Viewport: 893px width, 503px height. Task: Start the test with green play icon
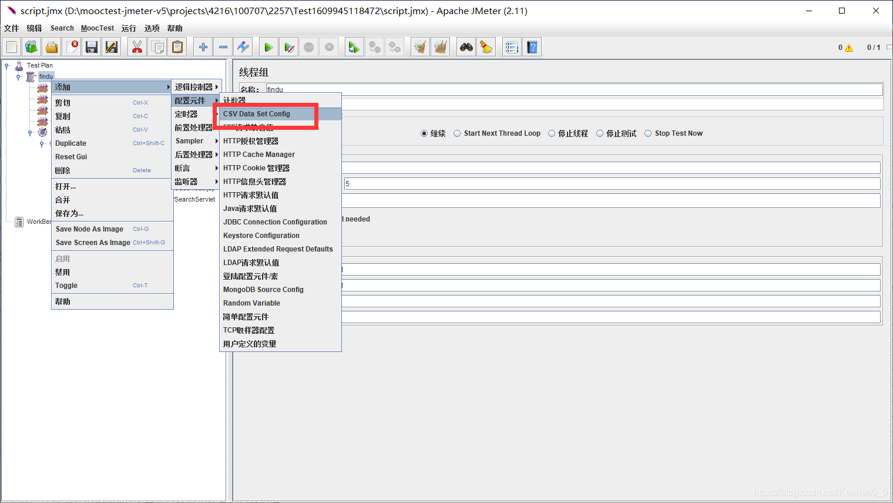[268, 47]
